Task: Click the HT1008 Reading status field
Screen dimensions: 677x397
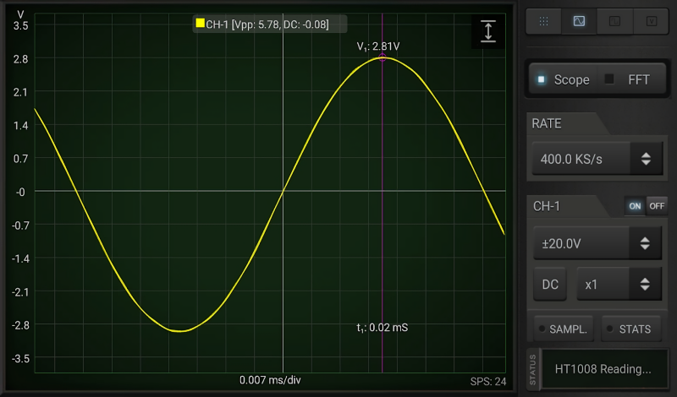Action: click(x=604, y=369)
